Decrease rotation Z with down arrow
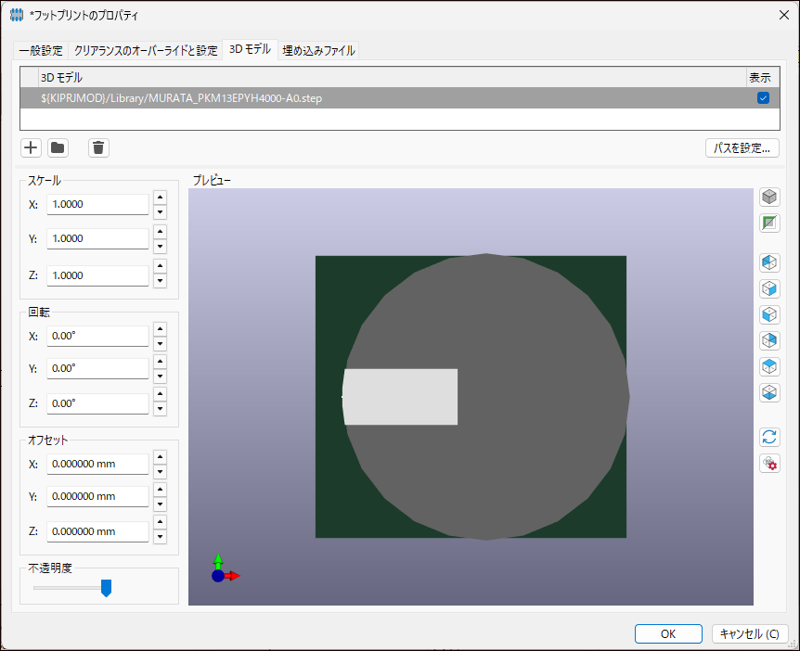This screenshot has height=651, width=800. click(x=160, y=410)
